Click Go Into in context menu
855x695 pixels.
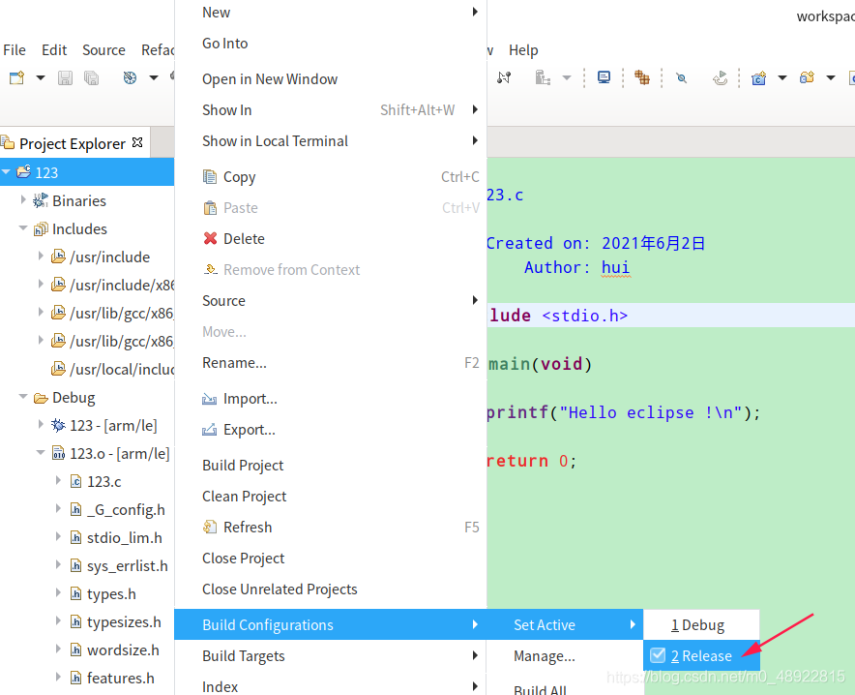(x=331, y=44)
